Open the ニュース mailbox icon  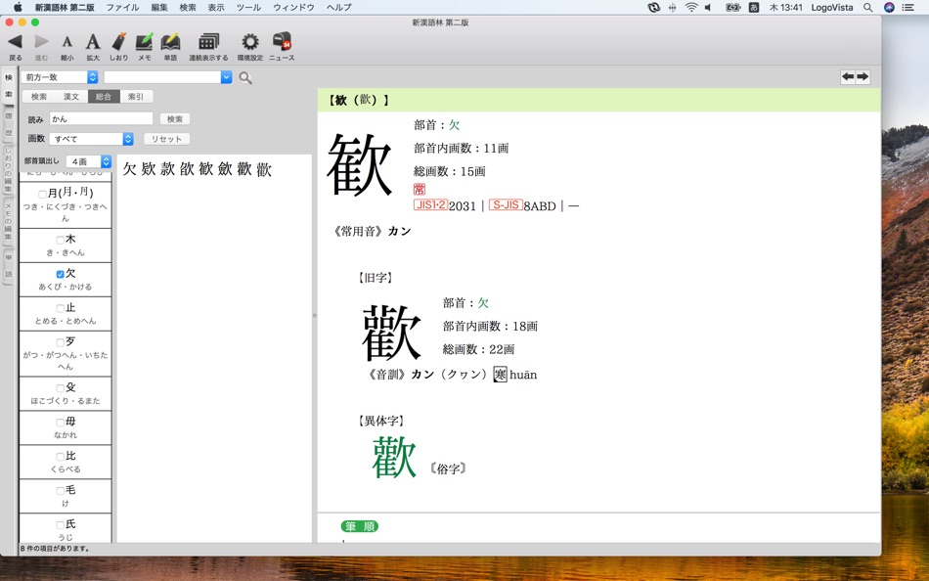[282, 41]
